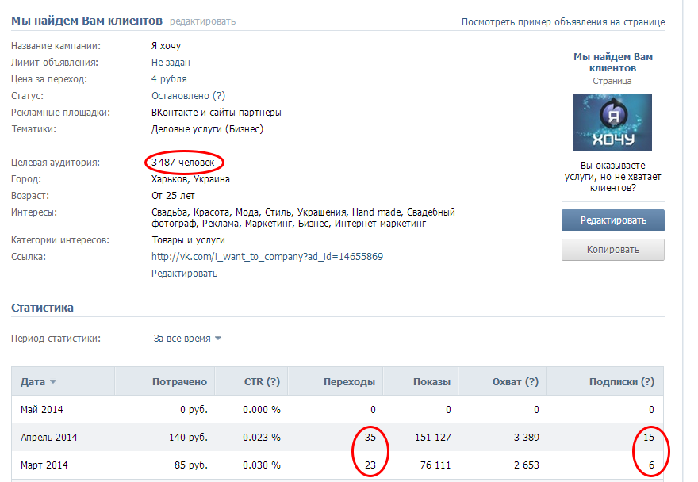The height and width of the screenshot is (482, 698).
Task: Click the CTR (?) column header
Action: [x=262, y=382]
